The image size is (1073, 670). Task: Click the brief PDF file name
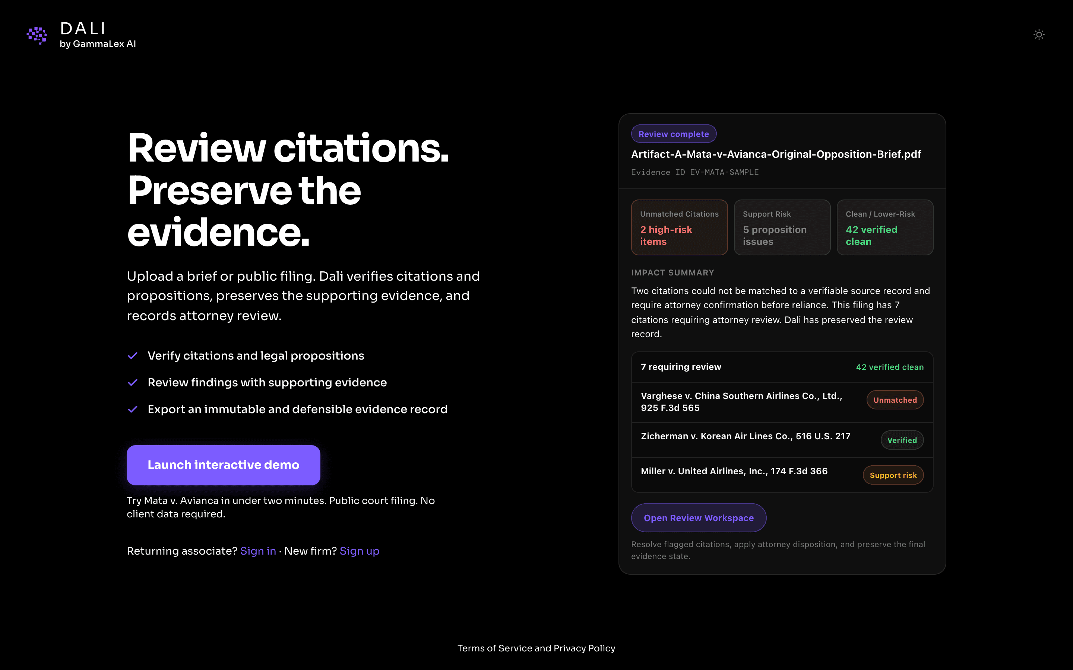tap(776, 154)
